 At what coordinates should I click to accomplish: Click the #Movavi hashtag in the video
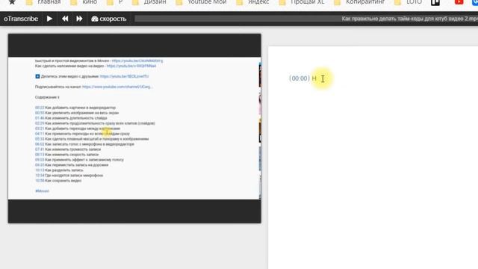(x=42, y=191)
